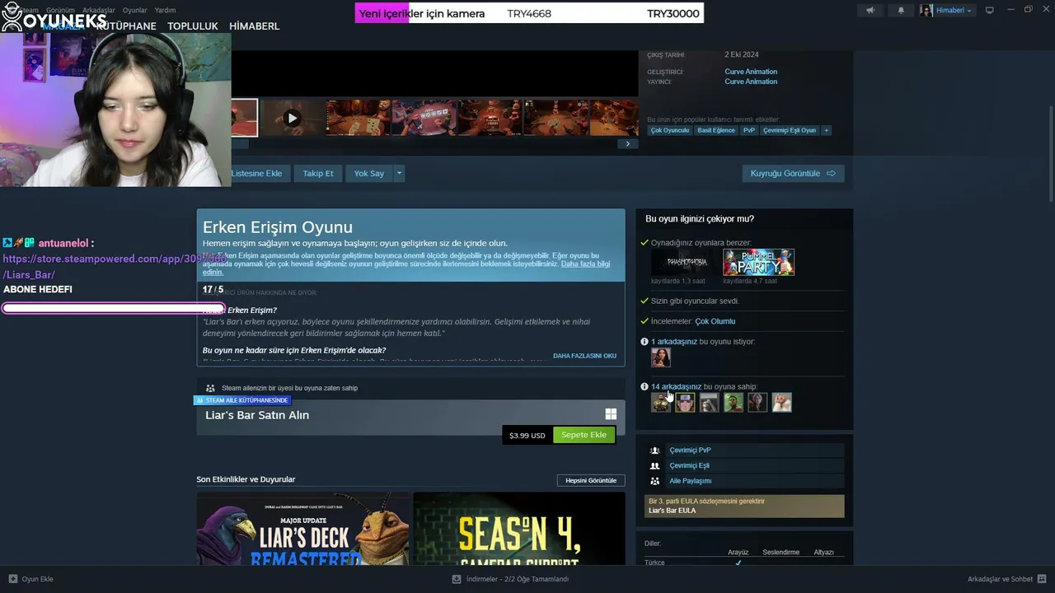Click the Hepsini Görüntüle button
Viewport: 1055px width, 593px height.
click(591, 480)
